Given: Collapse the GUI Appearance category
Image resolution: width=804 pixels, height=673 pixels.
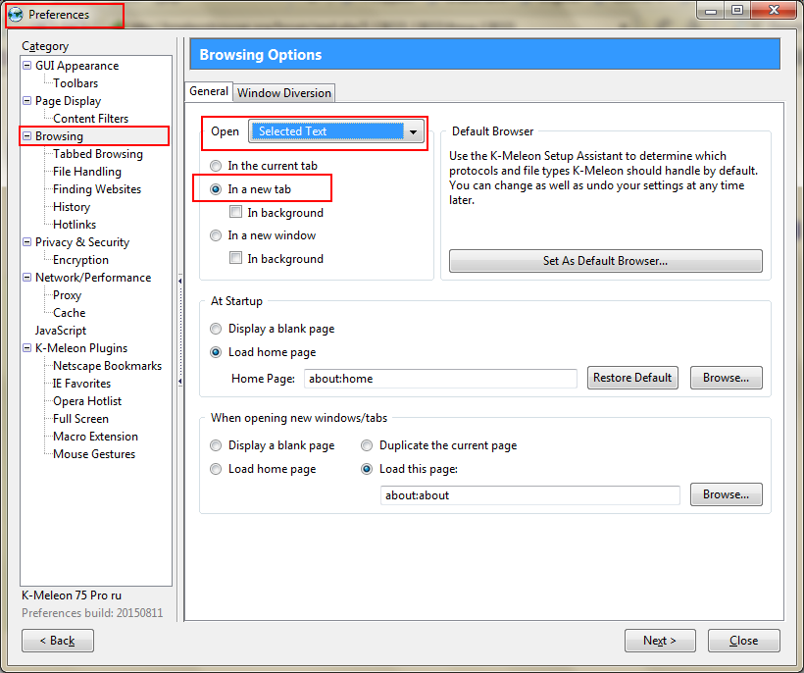Looking at the screenshot, I should 27,65.
